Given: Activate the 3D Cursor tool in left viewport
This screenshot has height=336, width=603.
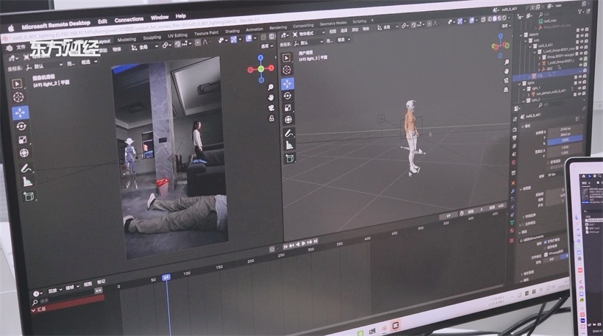Looking at the screenshot, I should [18, 97].
